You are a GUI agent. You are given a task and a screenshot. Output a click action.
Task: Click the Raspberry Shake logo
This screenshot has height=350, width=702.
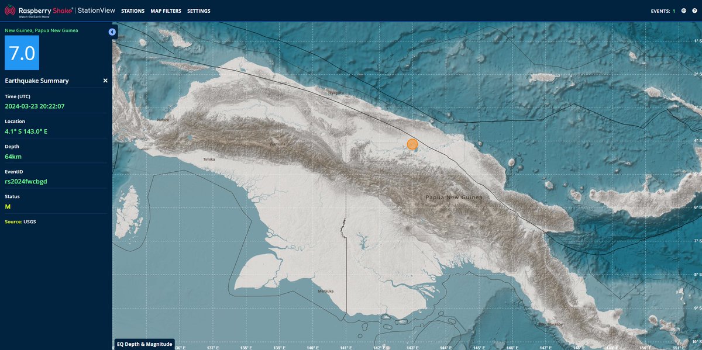38,11
